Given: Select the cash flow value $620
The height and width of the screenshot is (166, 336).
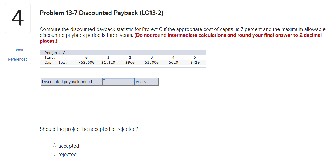Looking at the screenshot, I should click(x=173, y=62).
